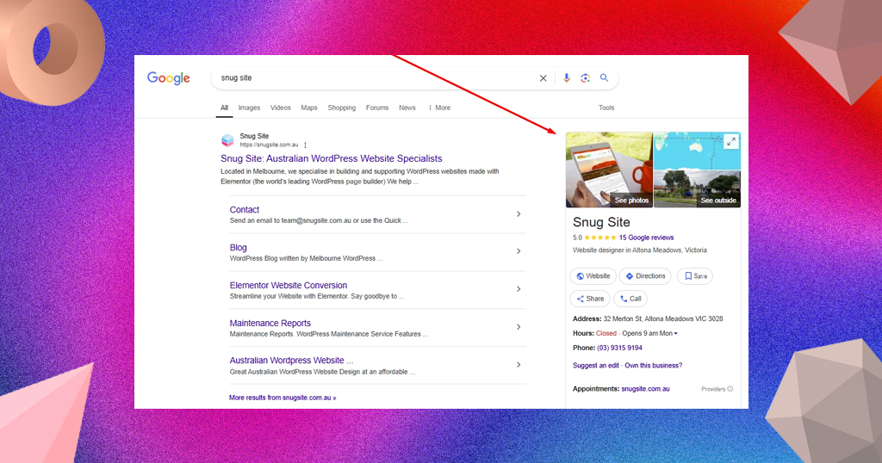This screenshot has height=463, width=882.
Task: Clear the search box with the X icon
Action: tap(543, 78)
